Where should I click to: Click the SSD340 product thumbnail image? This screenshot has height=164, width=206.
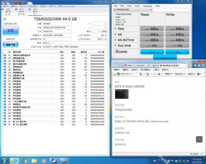click(x=122, y=94)
